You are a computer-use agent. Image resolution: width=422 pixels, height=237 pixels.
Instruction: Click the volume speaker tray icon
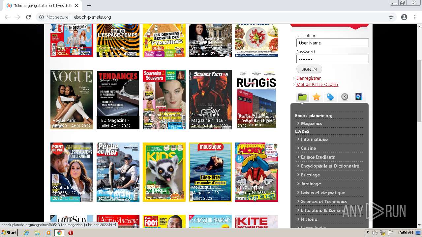[x=375, y=233]
